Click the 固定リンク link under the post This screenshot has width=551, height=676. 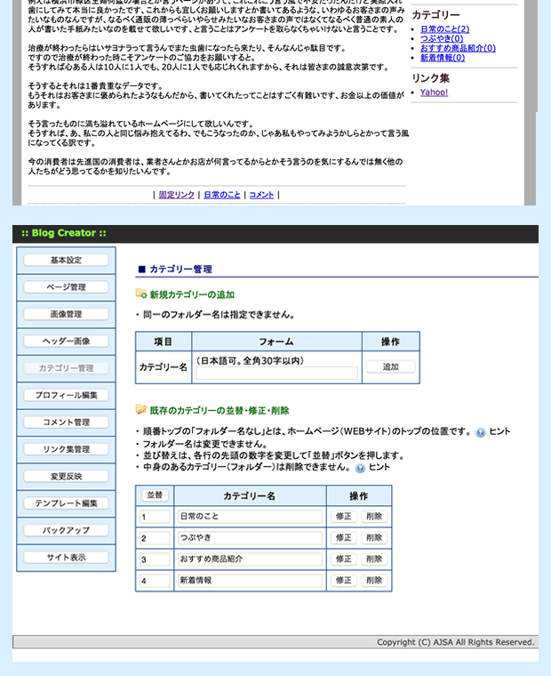pyautogui.click(x=177, y=195)
